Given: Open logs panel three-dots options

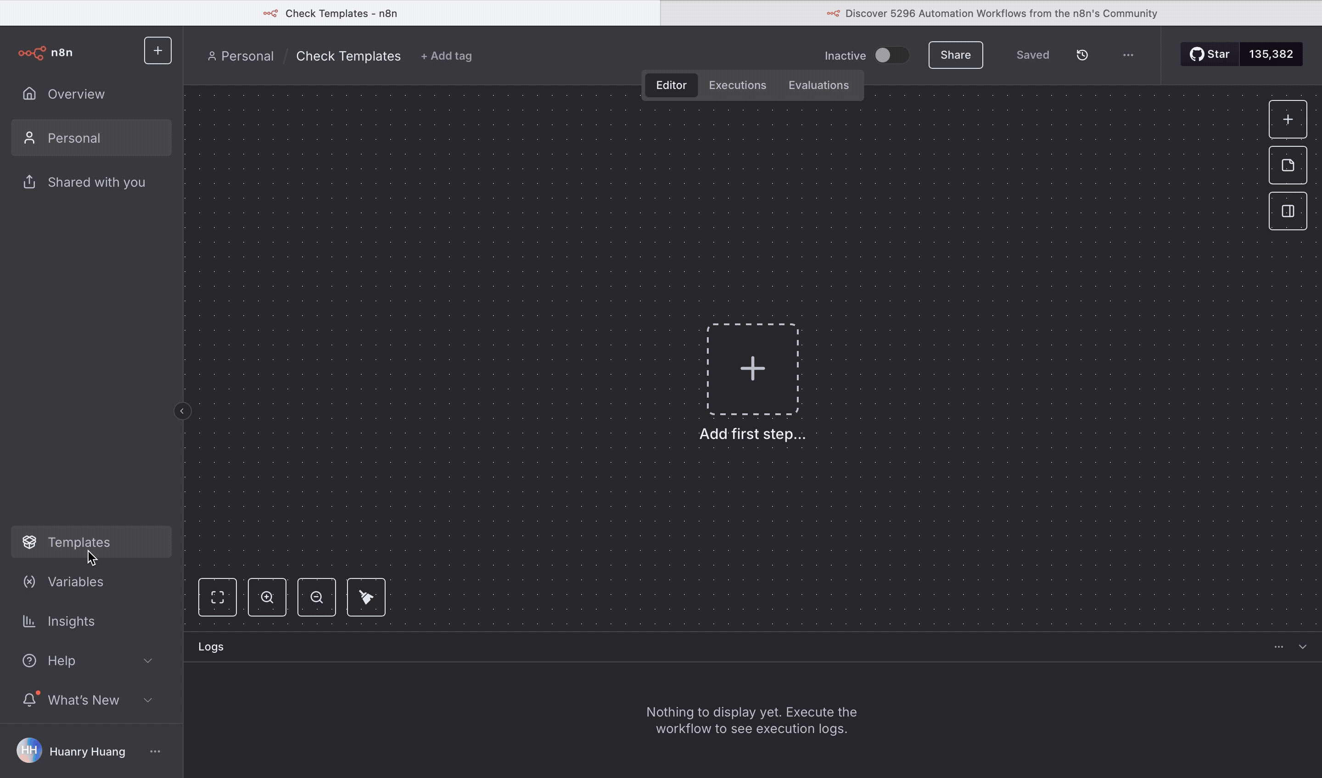Looking at the screenshot, I should 1278,646.
